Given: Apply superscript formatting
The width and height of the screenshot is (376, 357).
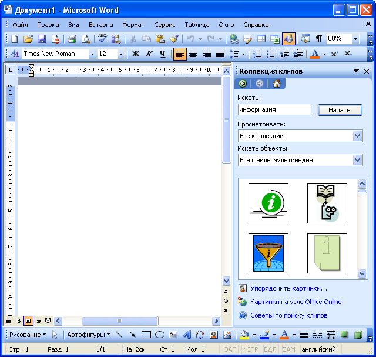Looking at the screenshot, I should pyautogui.click(x=334, y=54).
